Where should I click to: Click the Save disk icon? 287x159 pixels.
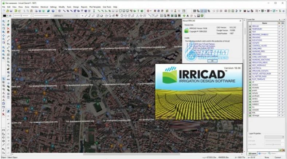(11, 11)
